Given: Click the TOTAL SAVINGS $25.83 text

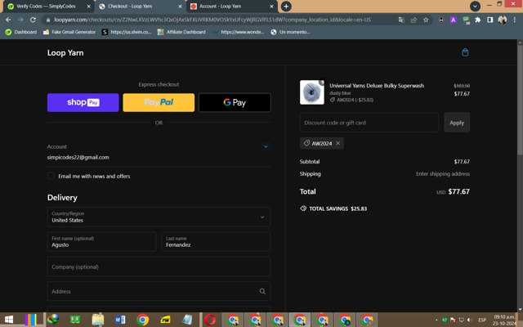Looking at the screenshot, I should (337, 208).
